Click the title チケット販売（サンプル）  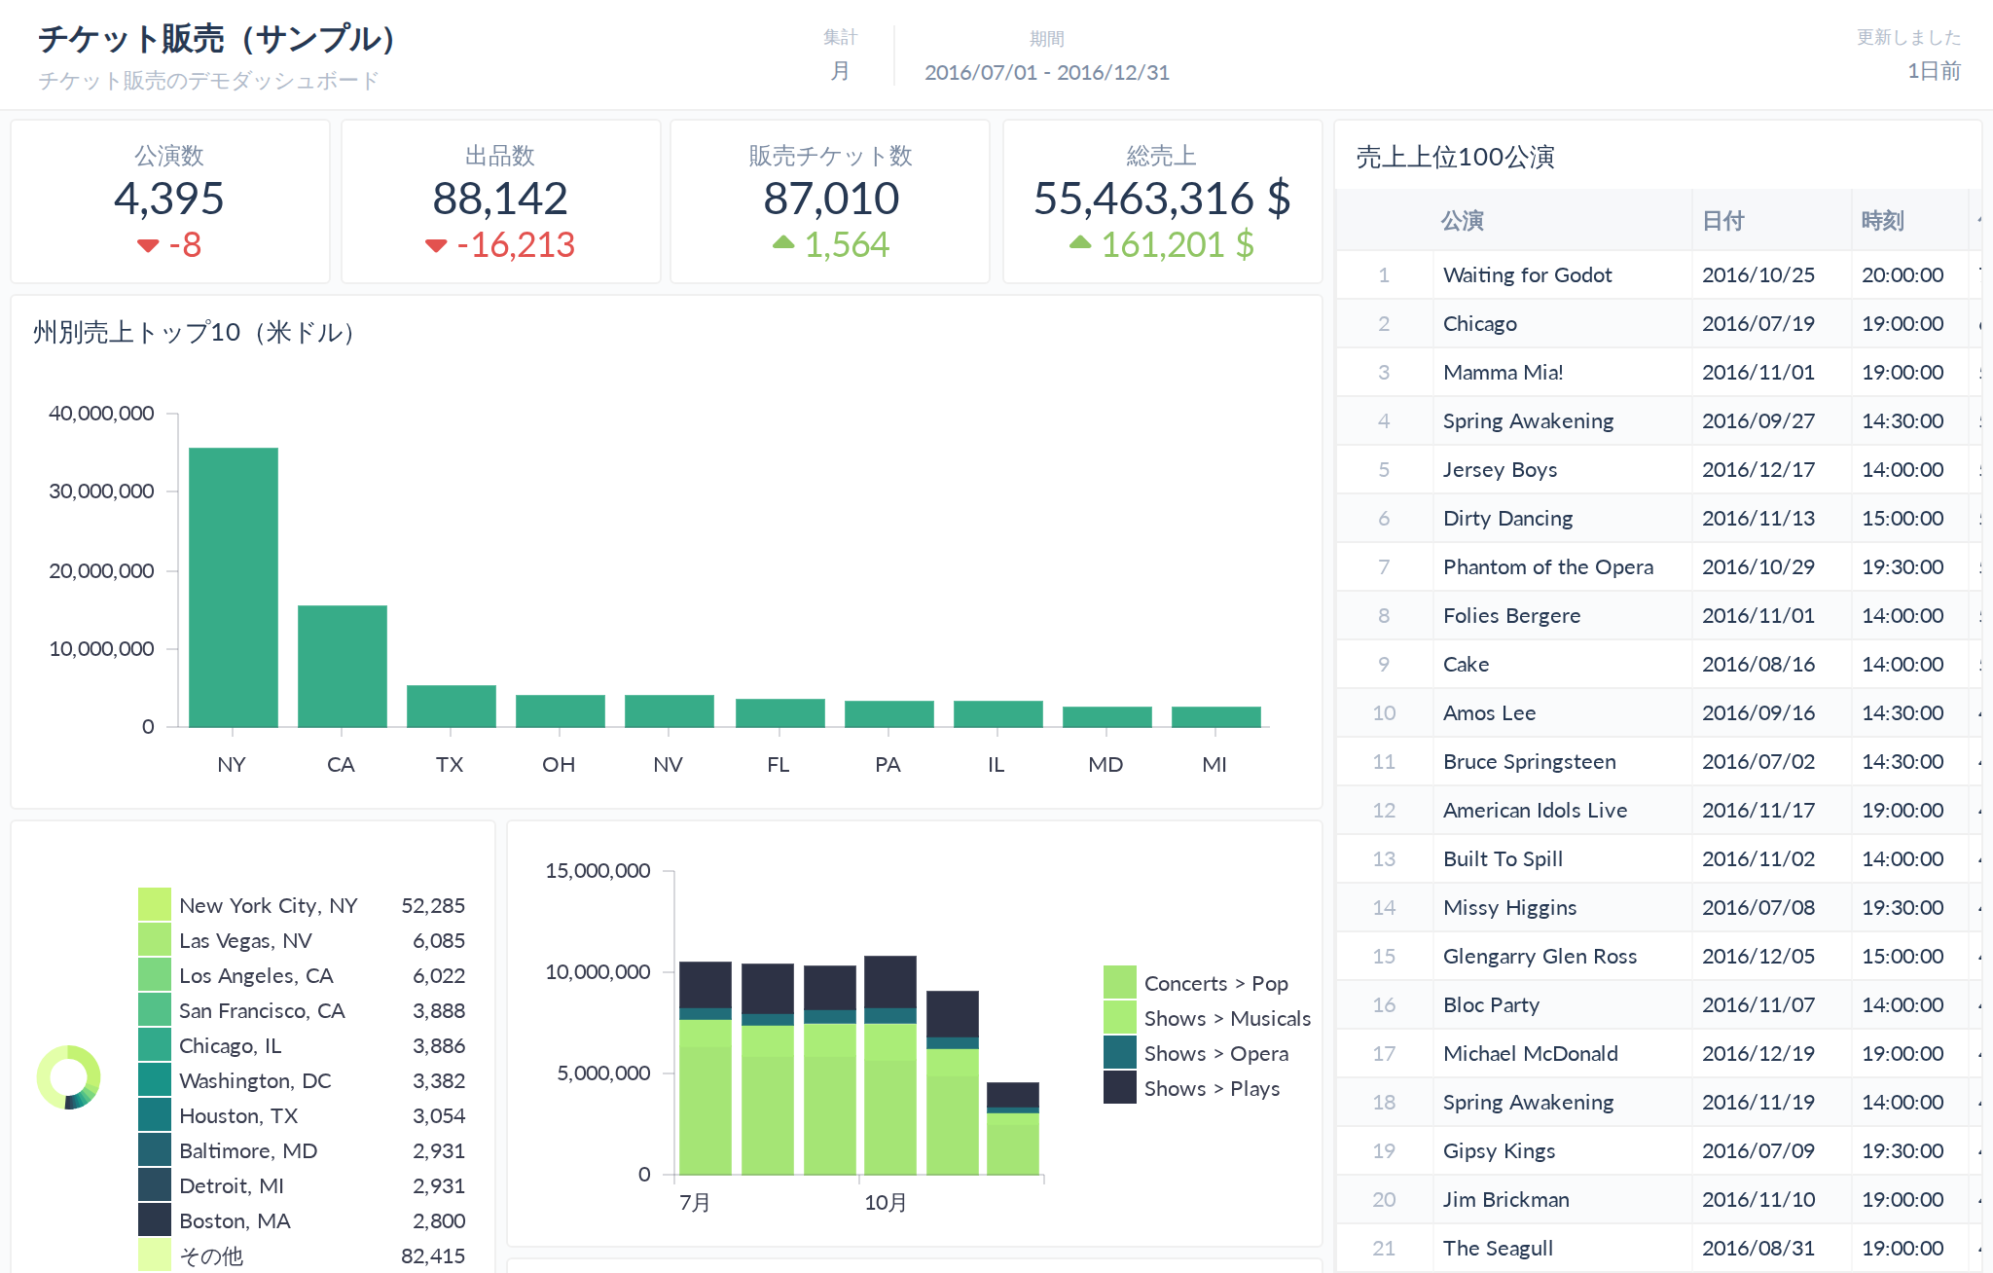pos(218,39)
